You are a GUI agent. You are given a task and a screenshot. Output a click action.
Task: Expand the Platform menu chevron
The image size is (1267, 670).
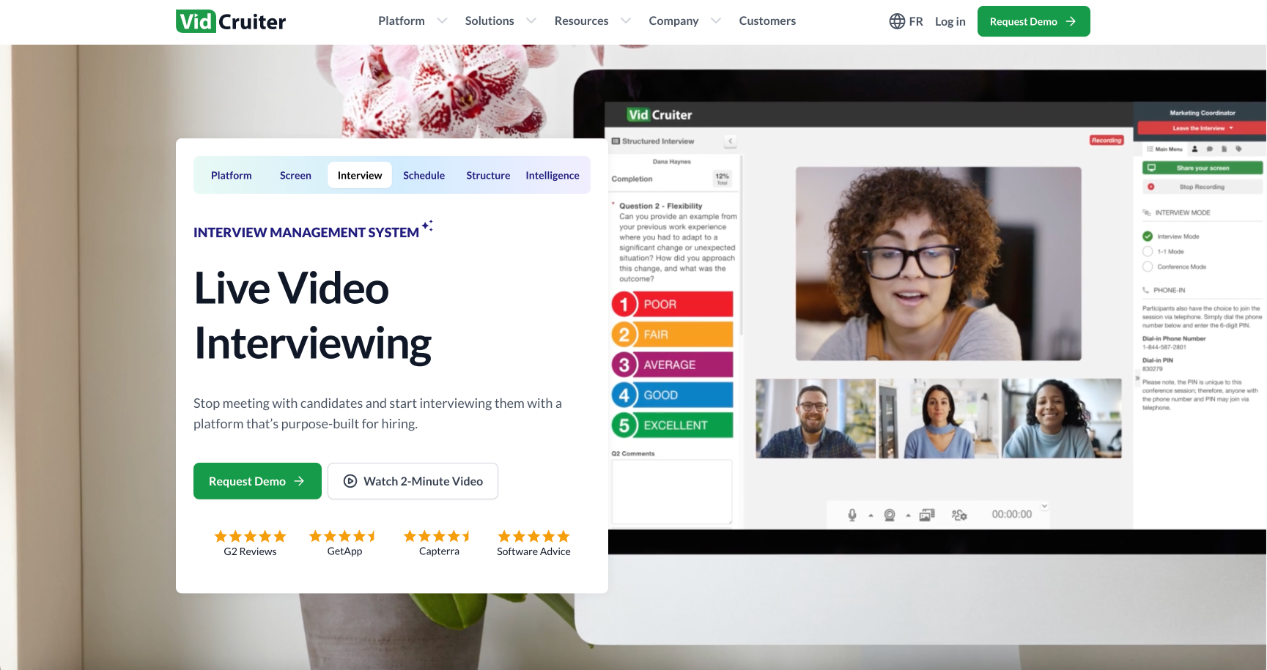click(x=442, y=21)
